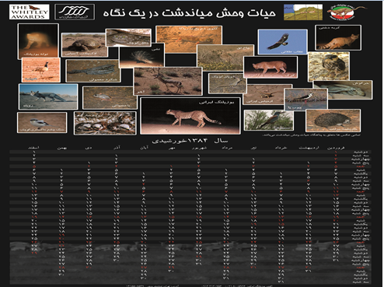The image size is (384, 287).
Task: Click the poster title text at the top
Action: coord(189,12)
